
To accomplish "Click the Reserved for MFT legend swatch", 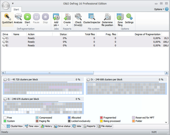I will (x=133, y=117).
